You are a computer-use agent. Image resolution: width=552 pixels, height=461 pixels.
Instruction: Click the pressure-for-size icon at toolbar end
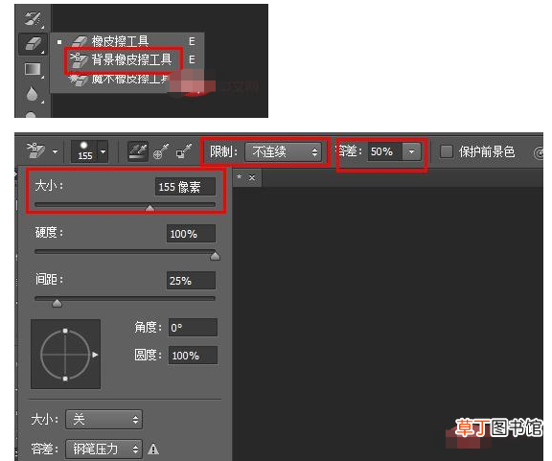coord(539,153)
